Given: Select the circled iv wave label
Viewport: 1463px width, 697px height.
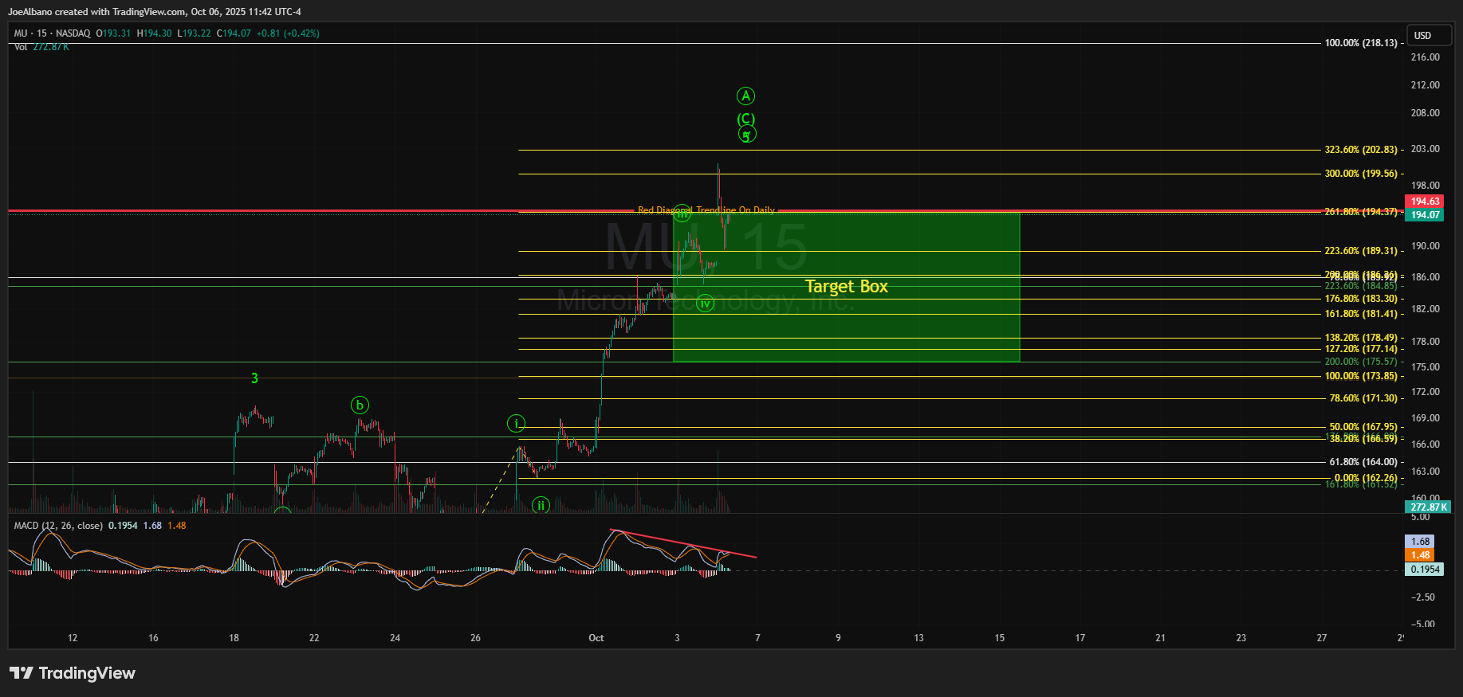Looking at the screenshot, I should click(x=705, y=303).
